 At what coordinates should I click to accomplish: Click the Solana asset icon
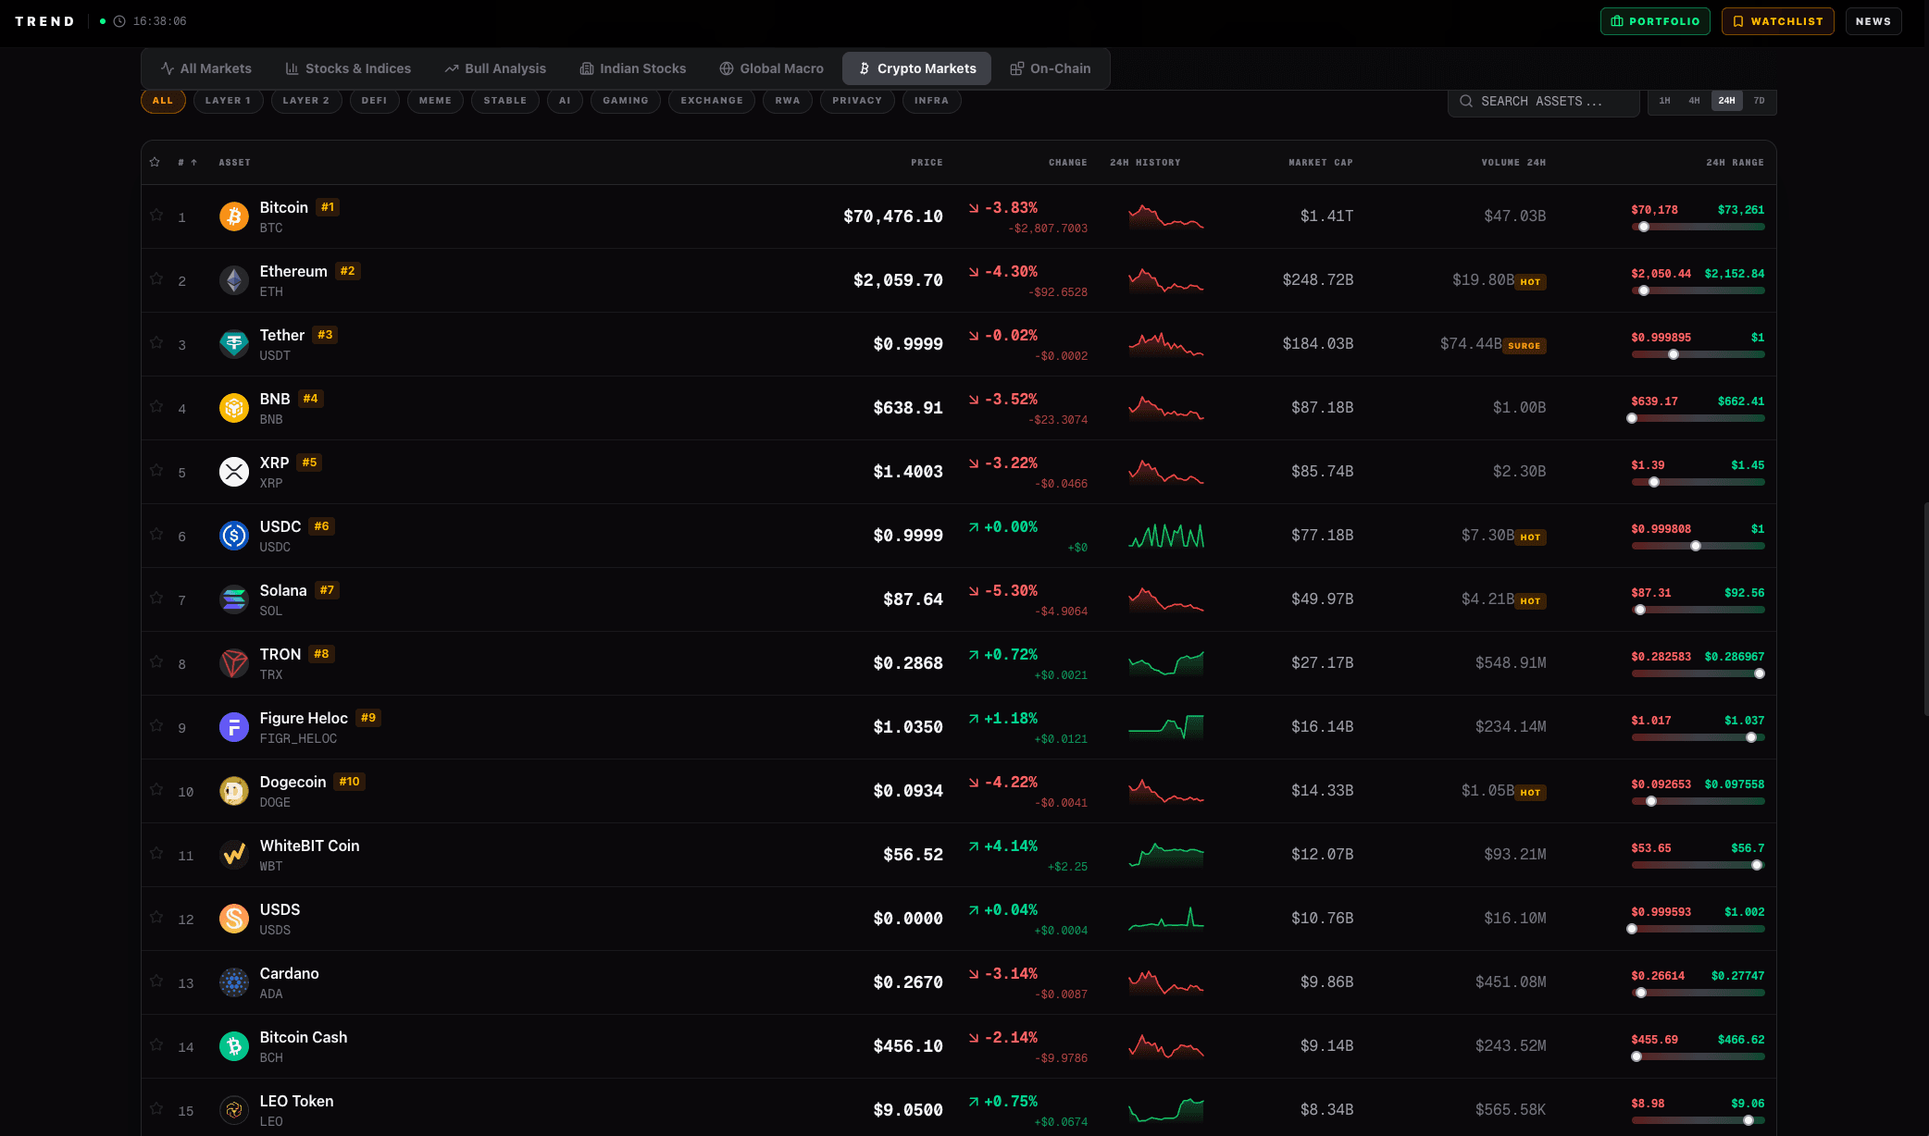click(233, 599)
